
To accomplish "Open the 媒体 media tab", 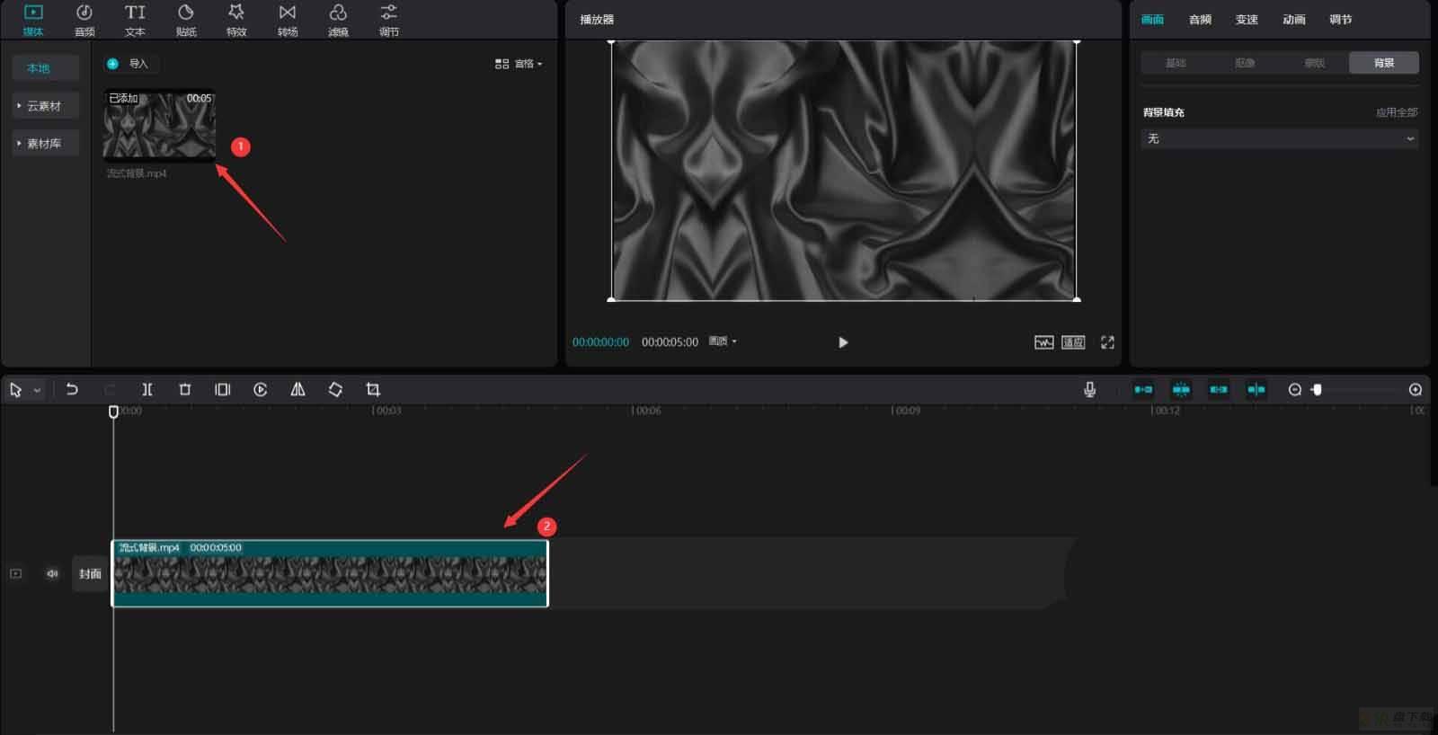I will click(33, 20).
